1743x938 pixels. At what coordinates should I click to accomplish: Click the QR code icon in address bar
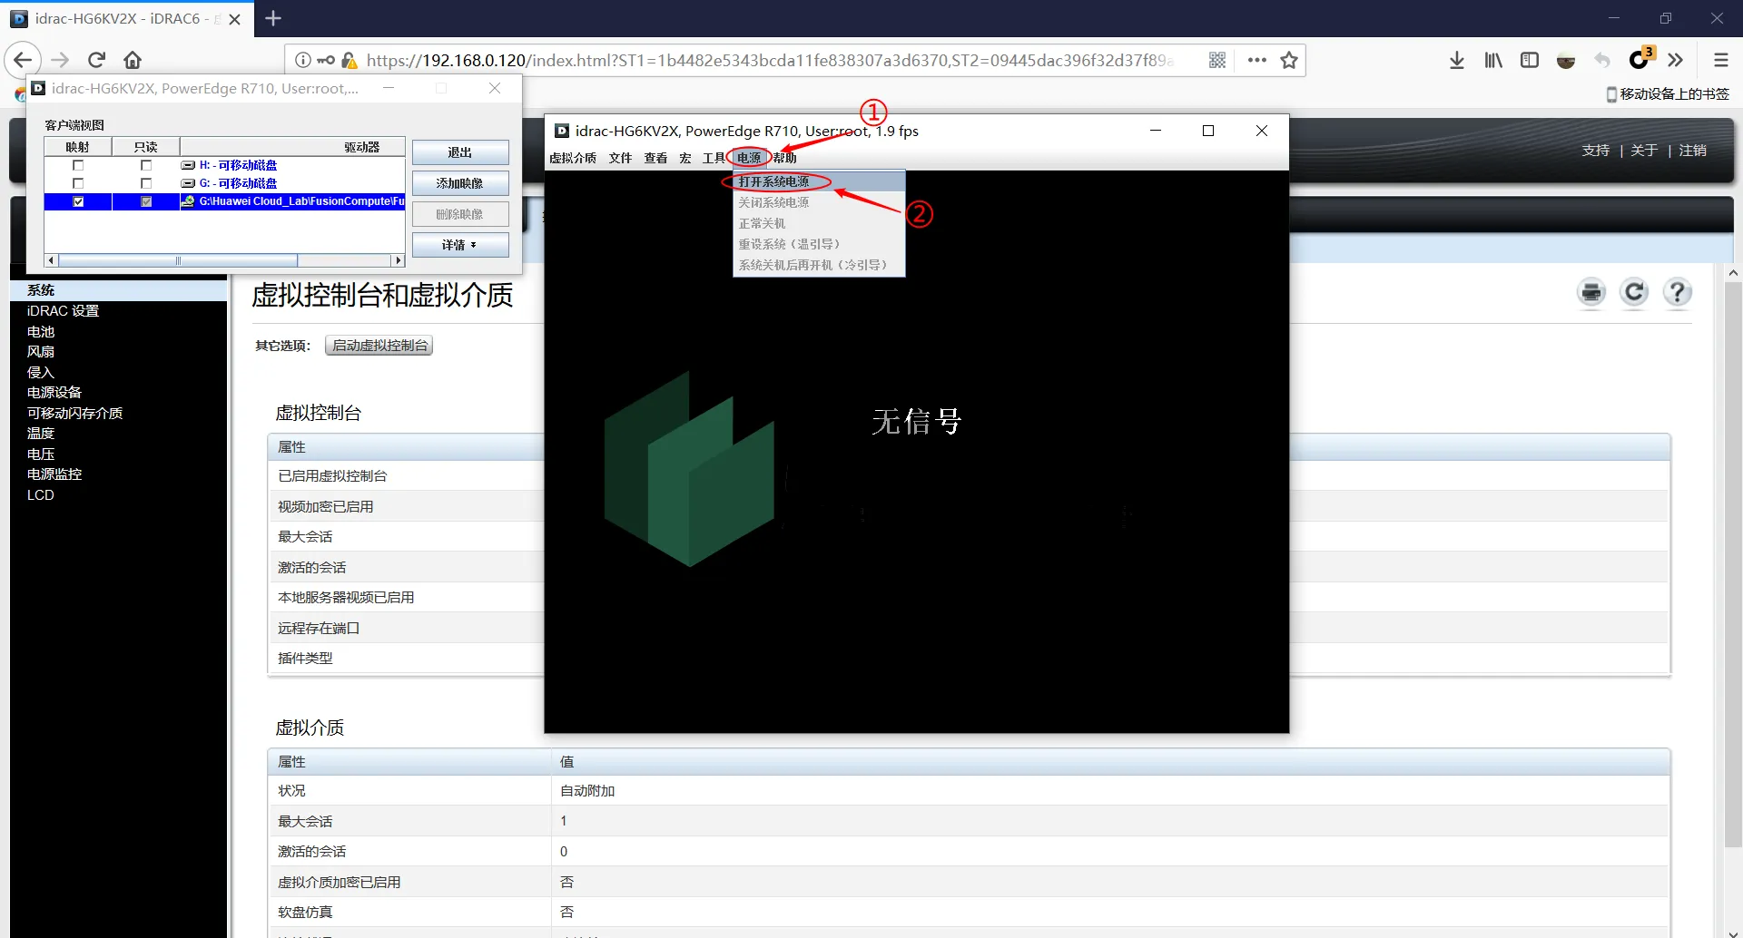(1217, 60)
